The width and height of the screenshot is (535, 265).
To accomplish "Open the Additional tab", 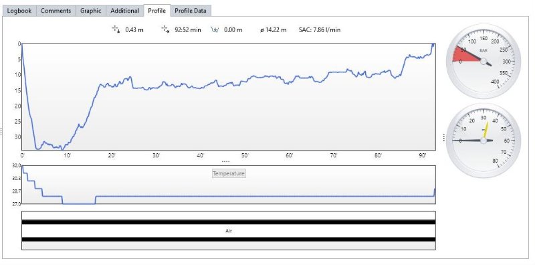I will click(x=124, y=11).
